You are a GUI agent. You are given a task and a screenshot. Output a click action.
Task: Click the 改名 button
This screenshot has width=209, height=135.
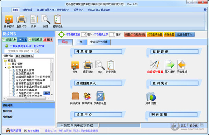22,40
